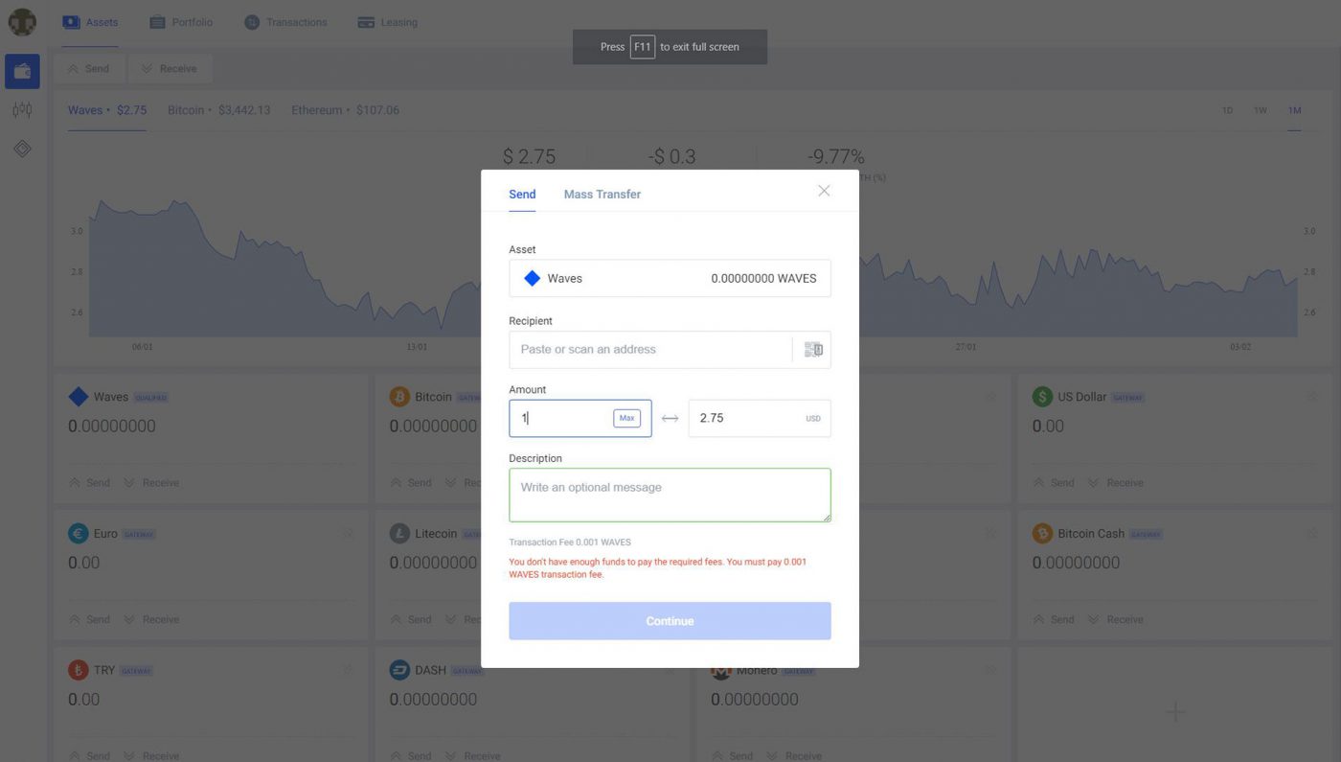Select the Send tab in dialog
This screenshot has height=762, width=1341.
coord(522,195)
